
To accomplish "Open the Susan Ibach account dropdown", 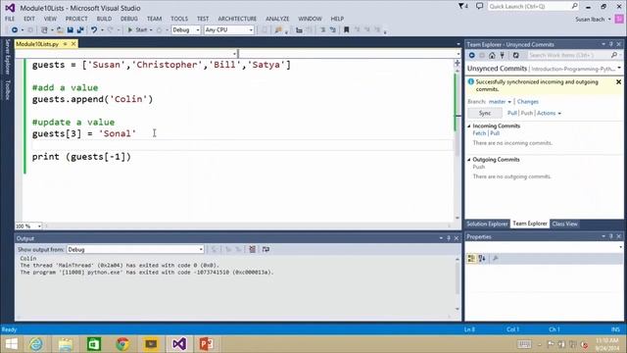I will click(x=593, y=20).
